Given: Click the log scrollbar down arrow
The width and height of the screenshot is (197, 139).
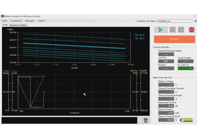Looking at the screenshot, I should point(139,122).
